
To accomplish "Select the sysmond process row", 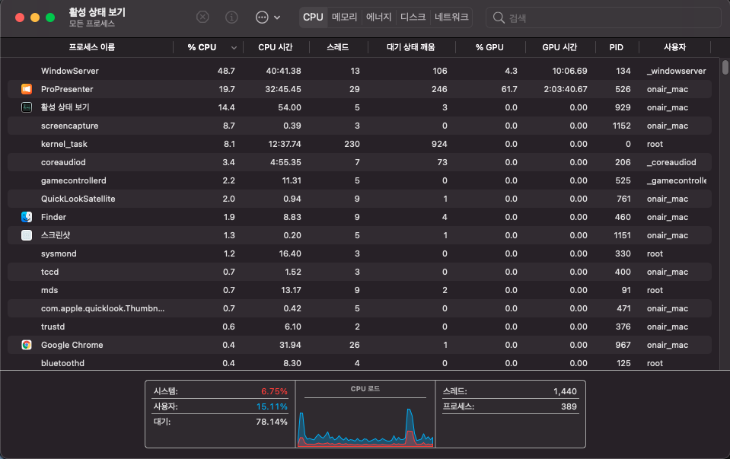I will (x=359, y=253).
